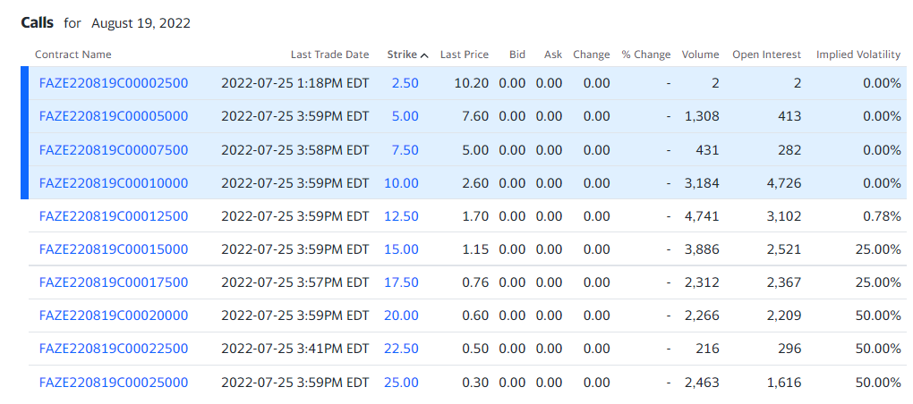This screenshot has width=913, height=404.
Task: Select the volume value 216
Action: pos(708,349)
